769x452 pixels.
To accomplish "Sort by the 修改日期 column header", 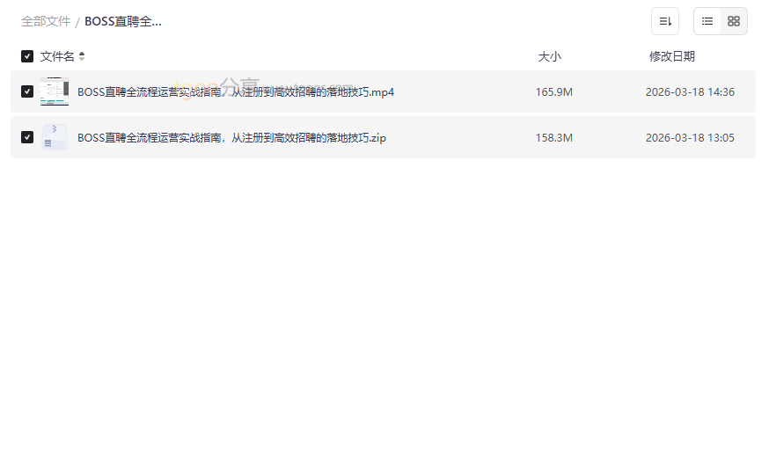I will (672, 56).
